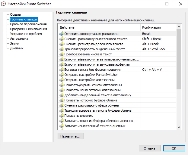Image resolution: width=188 pixels, height=155 pixels.
Task: Open the "Звуки" settings section
Action: click(x=14, y=43)
